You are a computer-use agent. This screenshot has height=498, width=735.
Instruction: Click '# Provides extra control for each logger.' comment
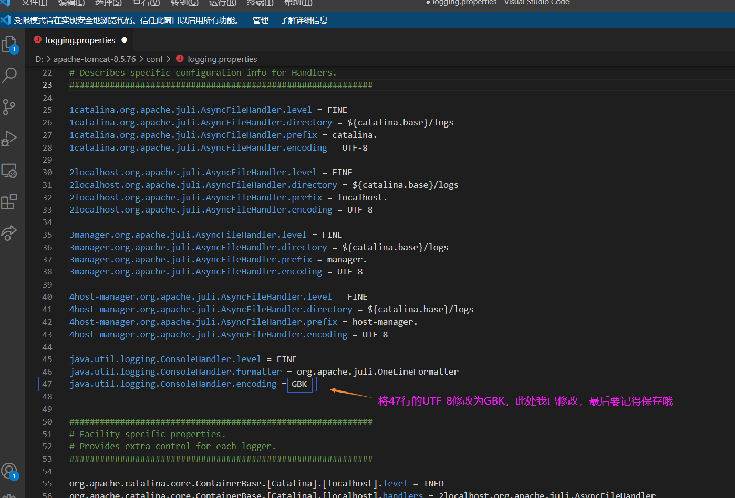point(173,447)
